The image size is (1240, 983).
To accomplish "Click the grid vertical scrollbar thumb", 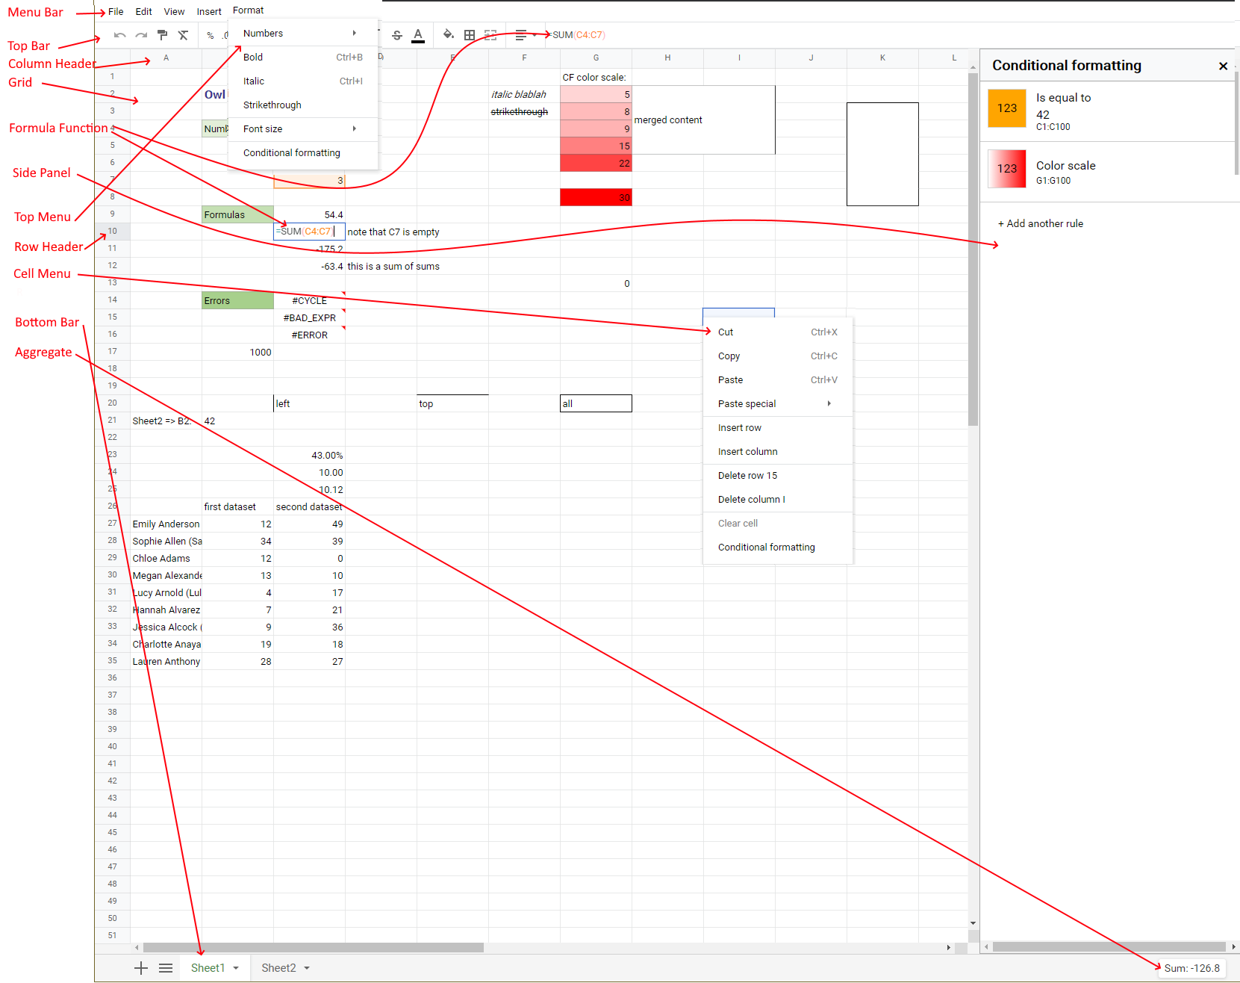I will (973, 249).
